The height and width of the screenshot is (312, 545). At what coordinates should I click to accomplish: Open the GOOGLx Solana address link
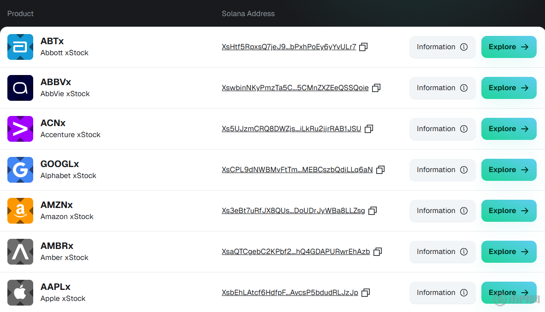click(x=297, y=170)
